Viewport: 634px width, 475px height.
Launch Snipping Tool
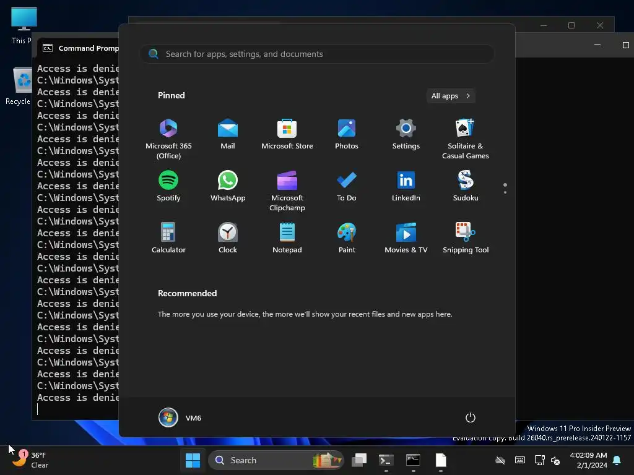(x=466, y=238)
